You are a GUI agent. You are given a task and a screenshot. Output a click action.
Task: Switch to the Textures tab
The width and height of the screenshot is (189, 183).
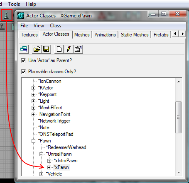[29, 35]
